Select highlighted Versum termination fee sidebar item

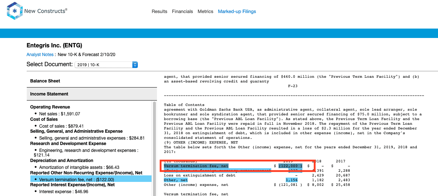91,179
